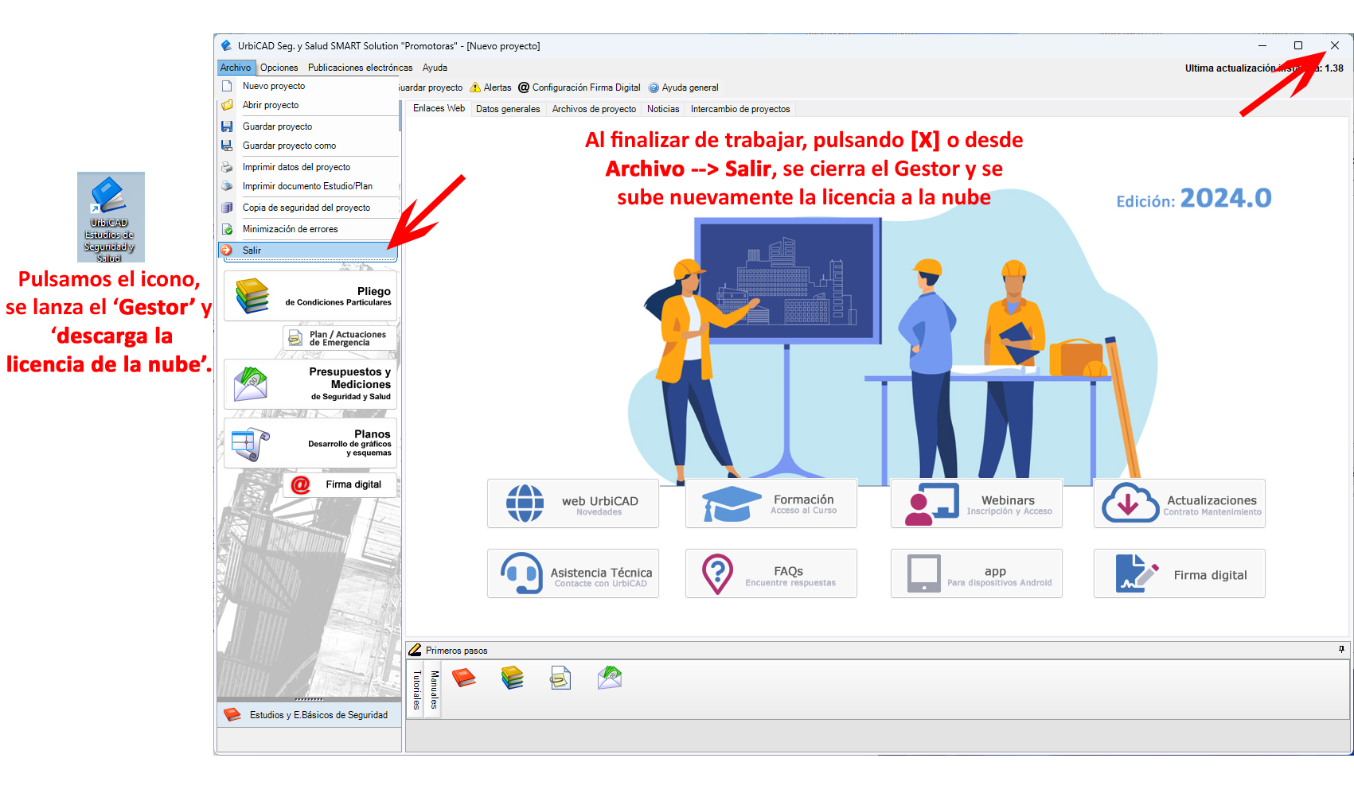The width and height of the screenshot is (1354, 789).
Task: Select Guardar proyecto menu entry
Action: coord(309,126)
